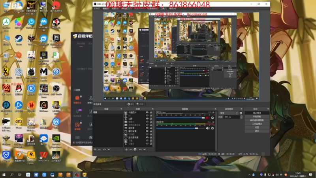Open desktop audio settings gear
This screenshot has width=316, height=178.
pyautogui.click(x=213, y=128)
